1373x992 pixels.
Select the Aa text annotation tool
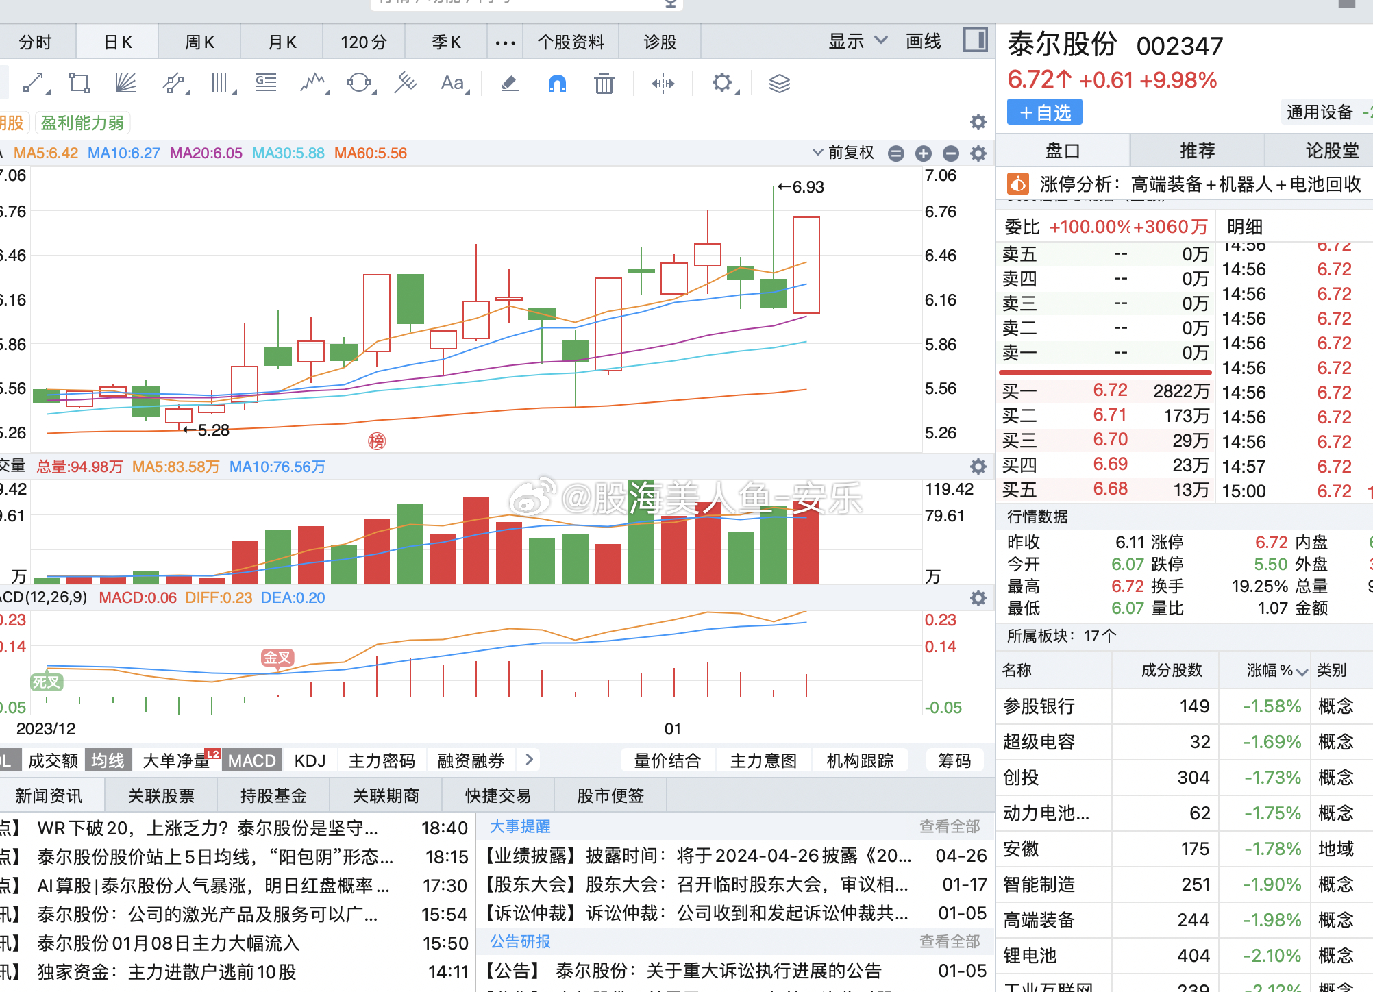(454, 83)
